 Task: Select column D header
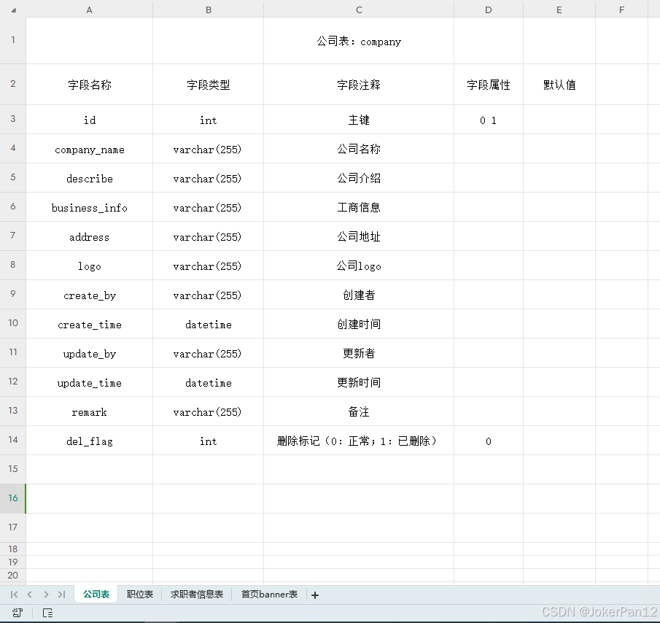click(489, 9)
